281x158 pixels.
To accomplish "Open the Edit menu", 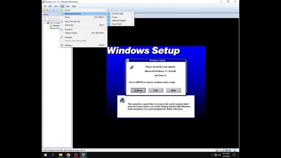I will click(x=50, y=6).
